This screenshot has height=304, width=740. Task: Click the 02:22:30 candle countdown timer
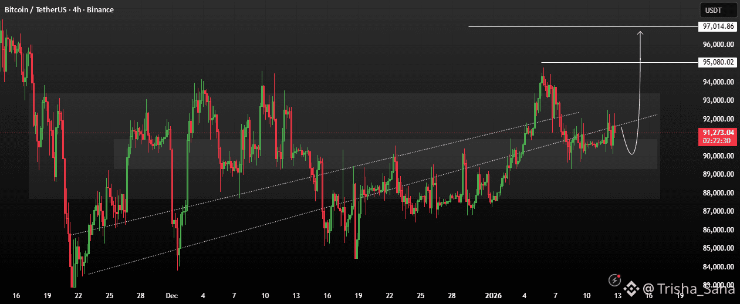click(x=718, y=141)
